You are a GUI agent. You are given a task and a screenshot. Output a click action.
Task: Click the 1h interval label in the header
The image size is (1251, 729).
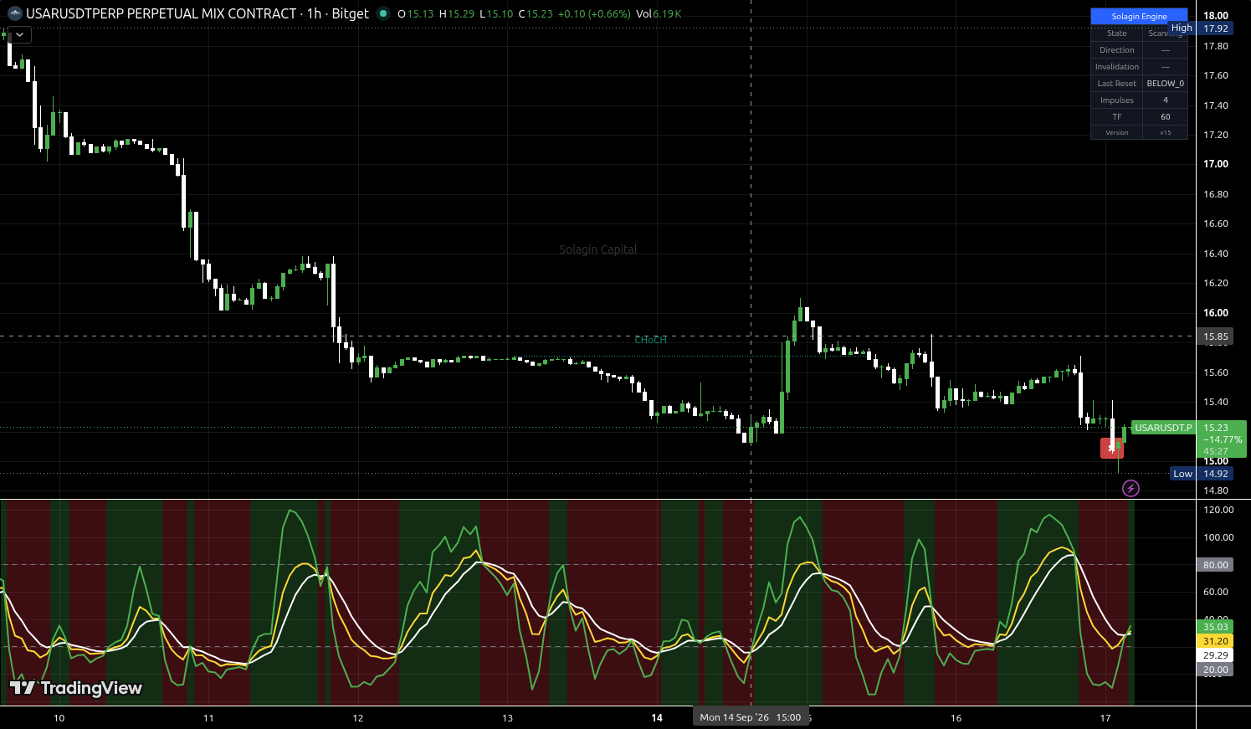coord(314,13)
